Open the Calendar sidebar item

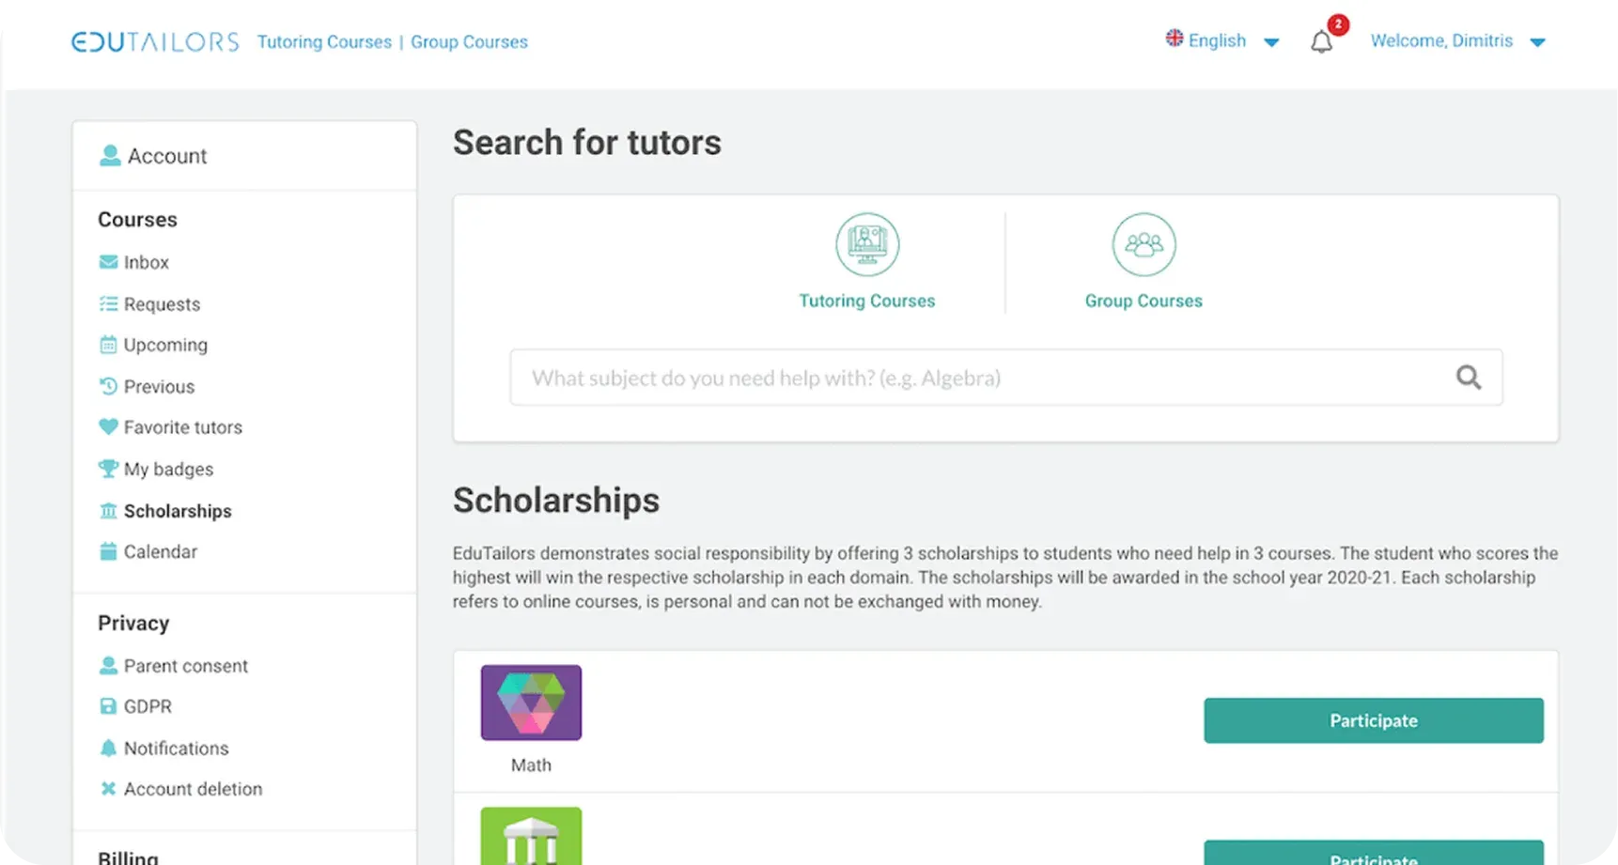[160, 551]
